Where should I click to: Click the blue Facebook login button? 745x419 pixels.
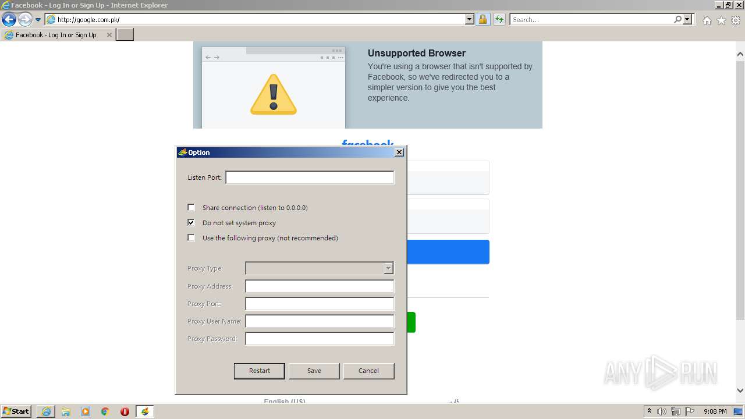coord(448,252)
